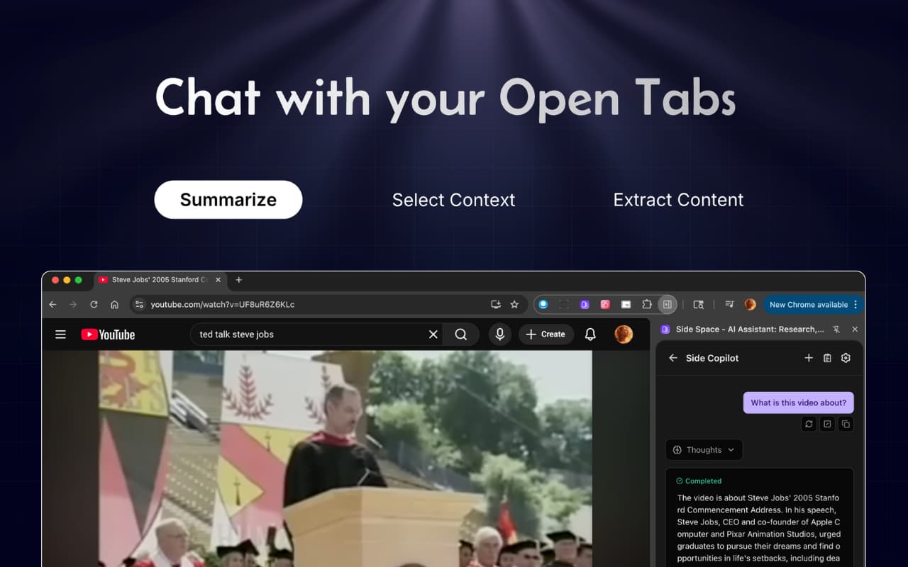Open the Chrome profile avatar
The width and height of the screenshot is (908, 567).
tap(750, 305)
